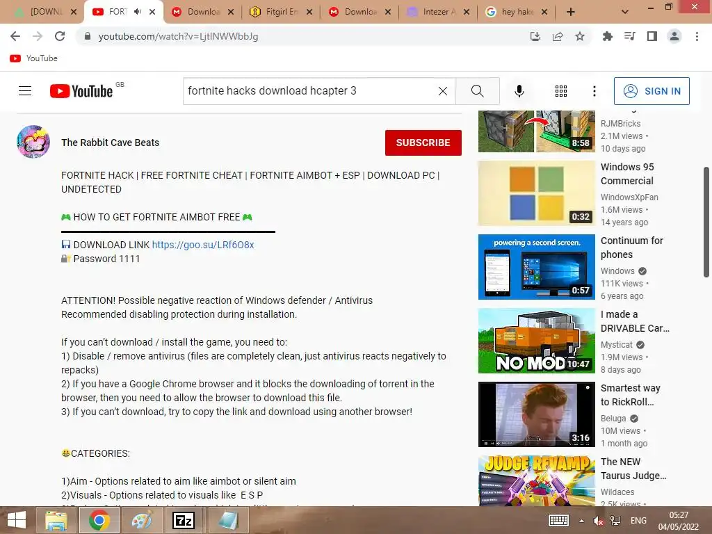Open the DRIVABLE Car video thumbnail
This screenshot has height=534, width=712.
[536, 341]
